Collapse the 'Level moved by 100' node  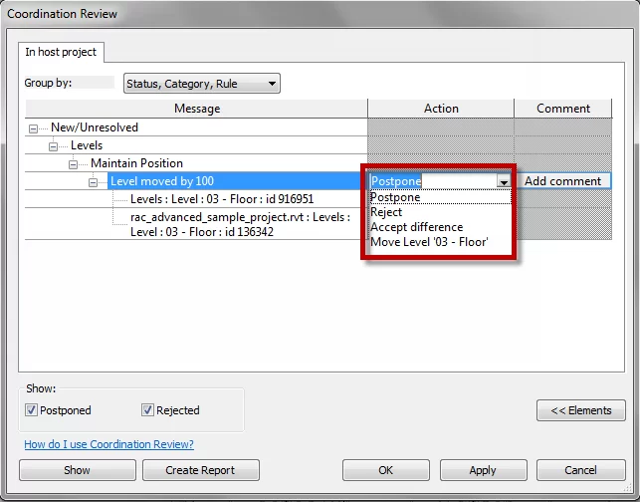(x=94, y=181)
